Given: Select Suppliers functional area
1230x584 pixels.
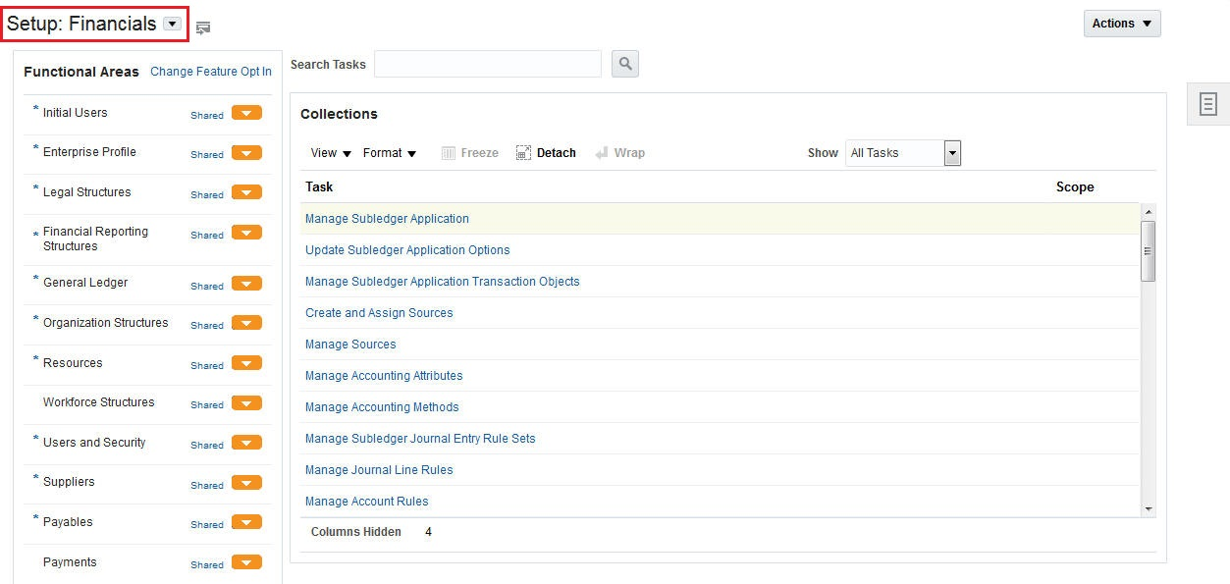Looking at the screenshot, I should click(x=69, y=482).
